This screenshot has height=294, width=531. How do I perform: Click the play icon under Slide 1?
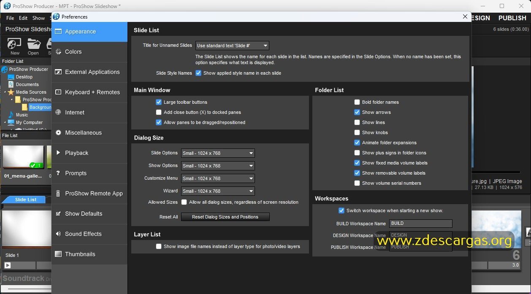tap(8, 265)
